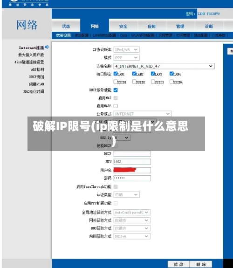Click the 删除 button

(201, 264)
